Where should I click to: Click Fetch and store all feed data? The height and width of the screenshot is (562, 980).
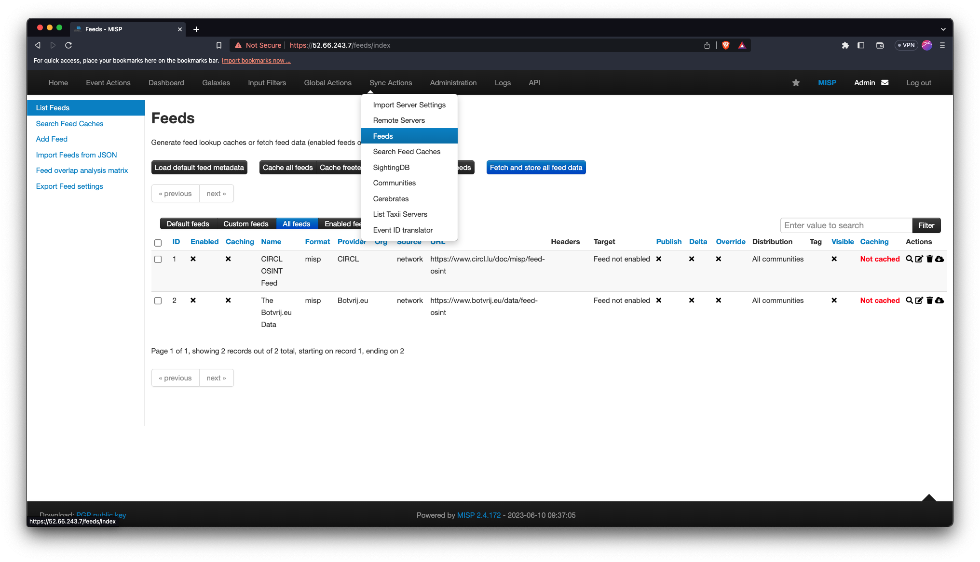tap(536, 168)
